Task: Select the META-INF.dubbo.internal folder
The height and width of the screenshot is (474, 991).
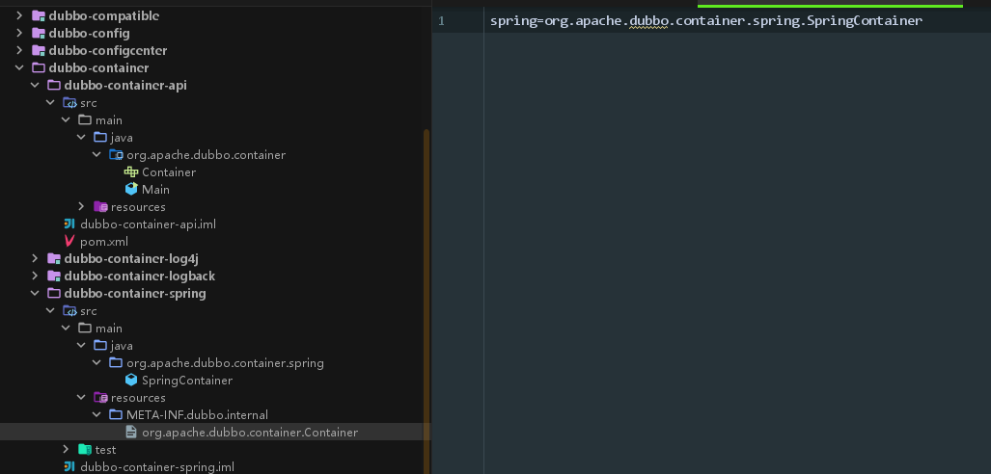Action: [x=197, y=415]
